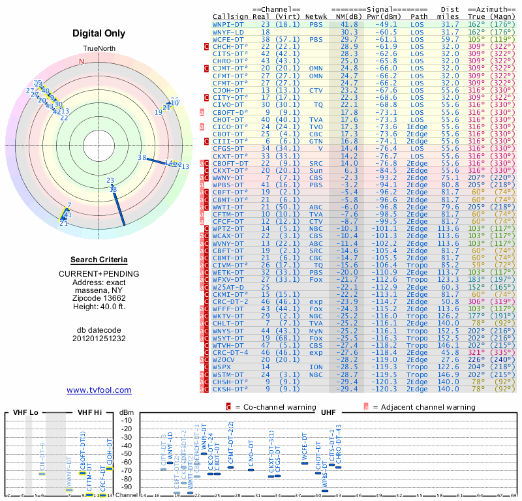Click the pink adjacent channel legend icon
The width and height of the screenshot is (522, 501).
(366, 407)
